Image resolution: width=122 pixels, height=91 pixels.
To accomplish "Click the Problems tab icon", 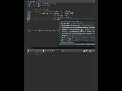I will coord(28,51).
